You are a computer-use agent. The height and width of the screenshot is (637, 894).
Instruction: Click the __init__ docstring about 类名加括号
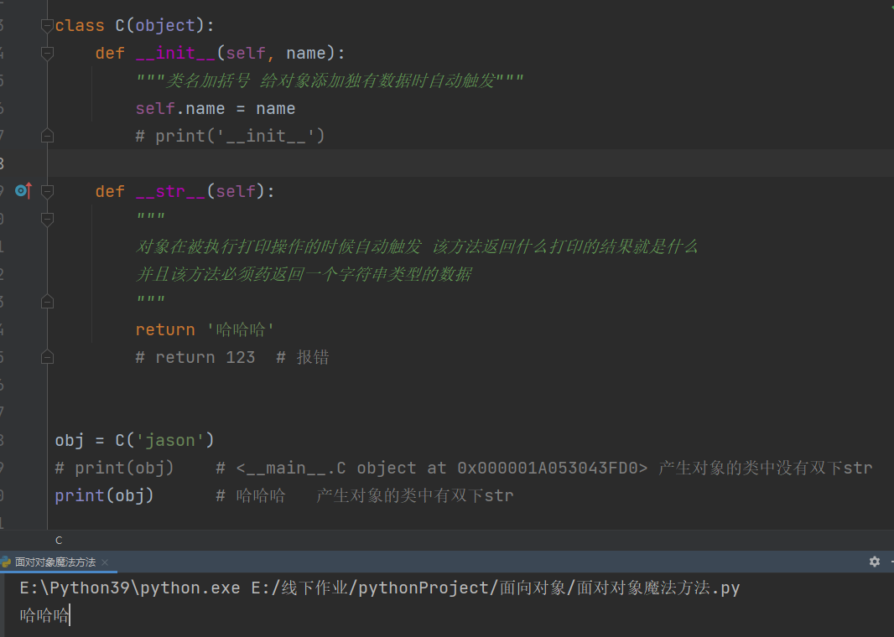pyautogui.click(x=330, y=81)
